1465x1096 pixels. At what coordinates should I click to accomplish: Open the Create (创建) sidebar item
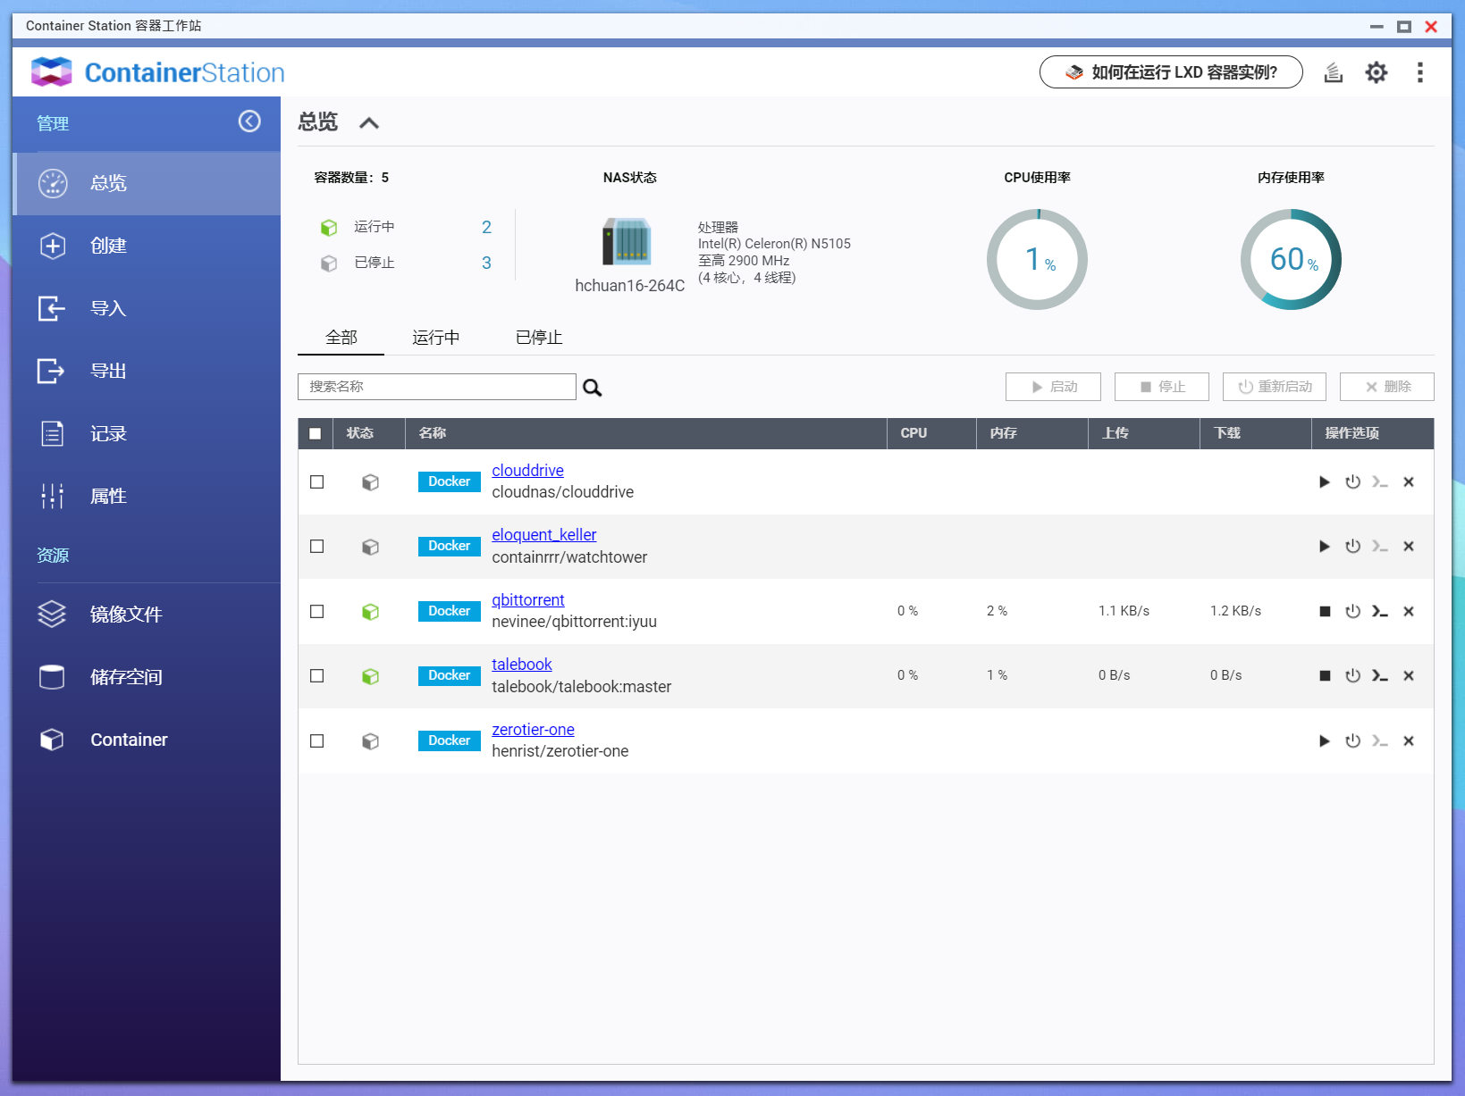pos(147,246)
